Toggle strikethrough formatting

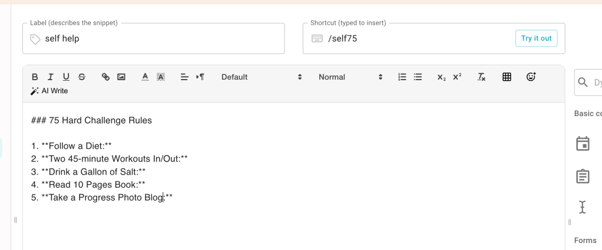81,77
